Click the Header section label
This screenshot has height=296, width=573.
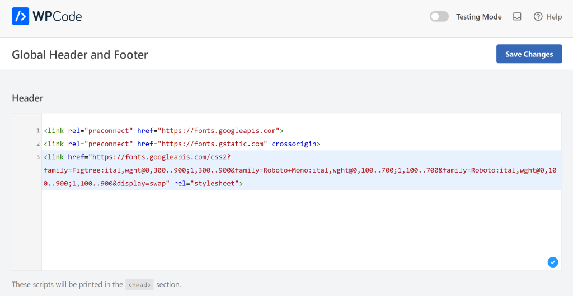pyautogui.click(x=27, y=98)
